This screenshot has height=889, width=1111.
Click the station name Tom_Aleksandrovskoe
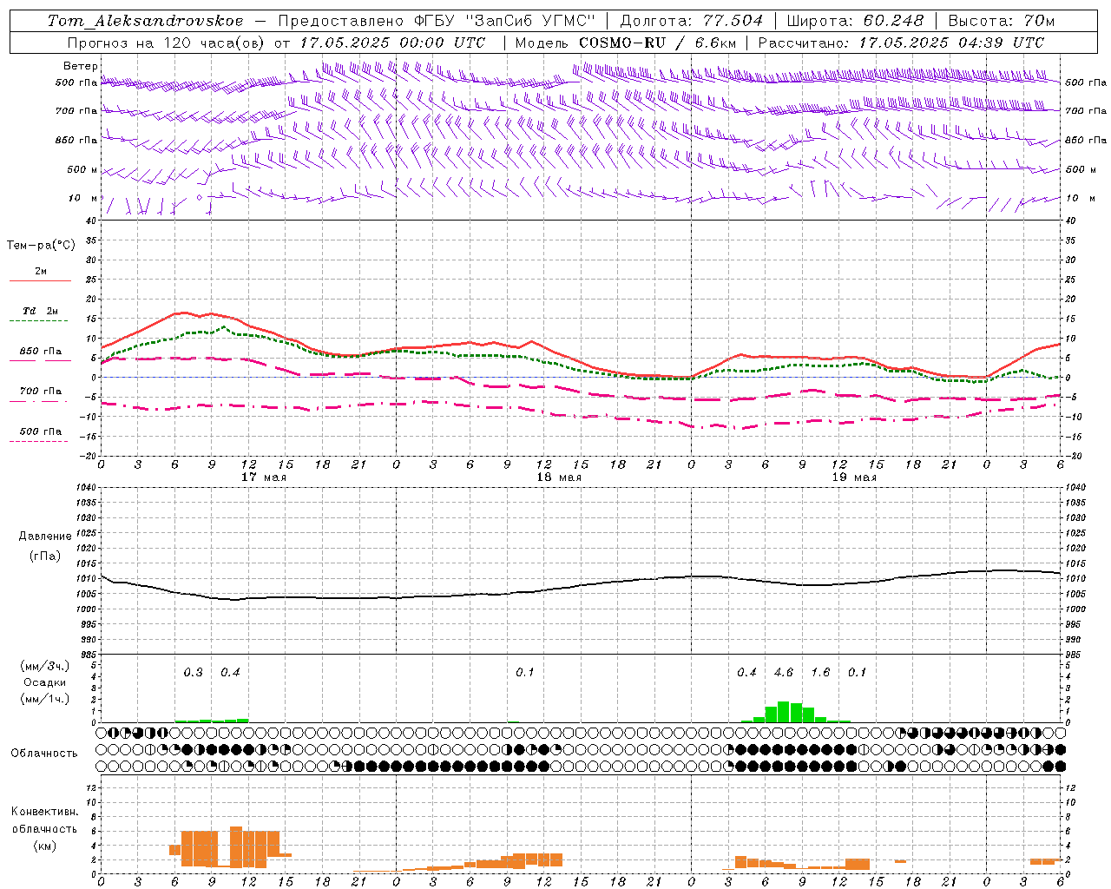[146, 21]
